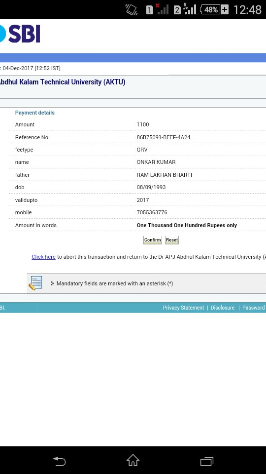Select reference number 86B75091-BEEF-4A24
Image resolution: width=266 pixels, height=474 pixels.
tap(164, 137)
